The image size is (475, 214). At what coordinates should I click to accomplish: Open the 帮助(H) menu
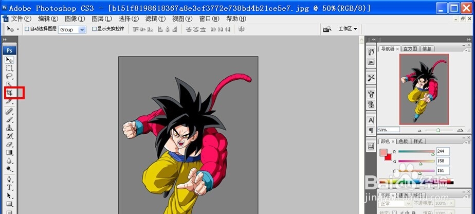tap(236, 19)
